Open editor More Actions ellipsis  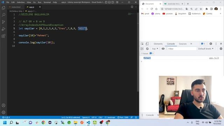[x=136, y=7]
